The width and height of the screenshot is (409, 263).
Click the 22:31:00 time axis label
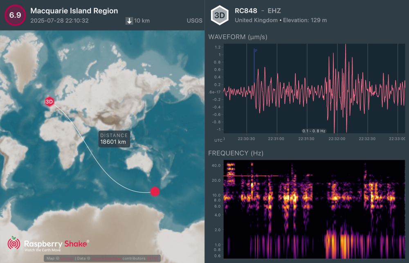(276, 139)
